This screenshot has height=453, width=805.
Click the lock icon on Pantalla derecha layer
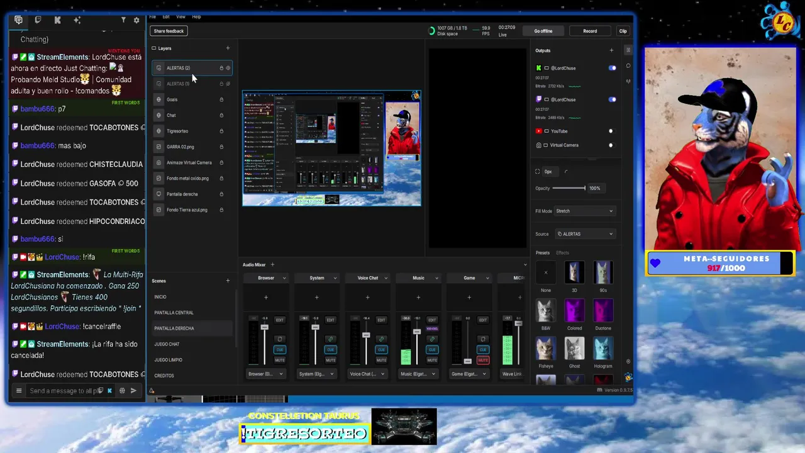click(x=221, y=194)
